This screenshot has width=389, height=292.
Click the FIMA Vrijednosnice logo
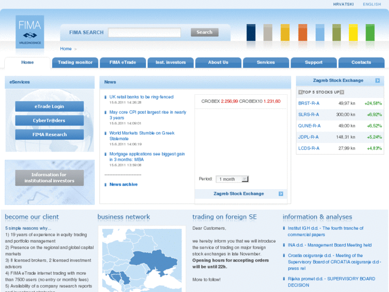[30, 32]
